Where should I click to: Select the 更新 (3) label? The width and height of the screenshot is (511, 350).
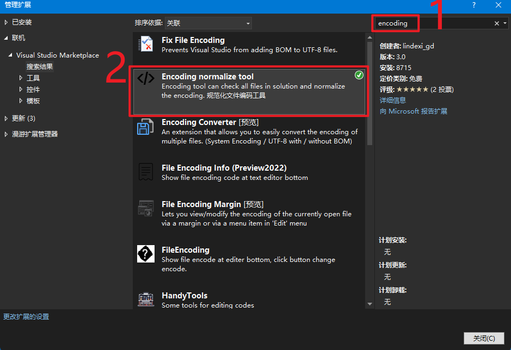click(23, 118)
